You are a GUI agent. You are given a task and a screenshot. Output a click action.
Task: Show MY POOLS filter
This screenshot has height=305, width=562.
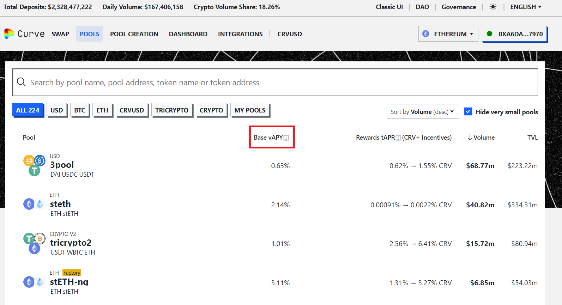[x=250, y=110]
